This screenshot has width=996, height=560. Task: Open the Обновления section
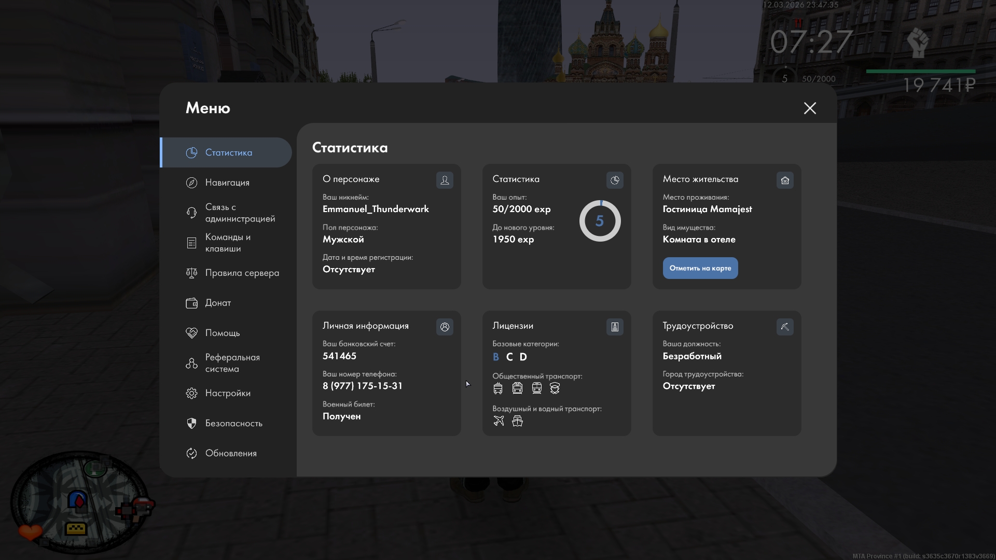(230, 453)
